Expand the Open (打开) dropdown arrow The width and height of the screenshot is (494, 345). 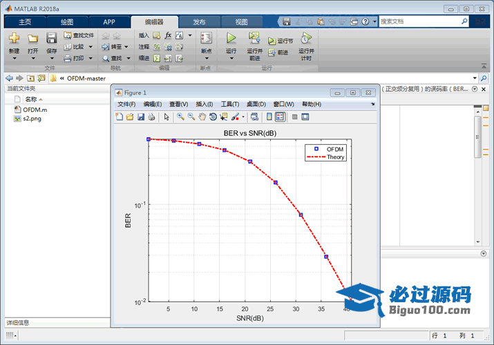[x=32, y=59]
